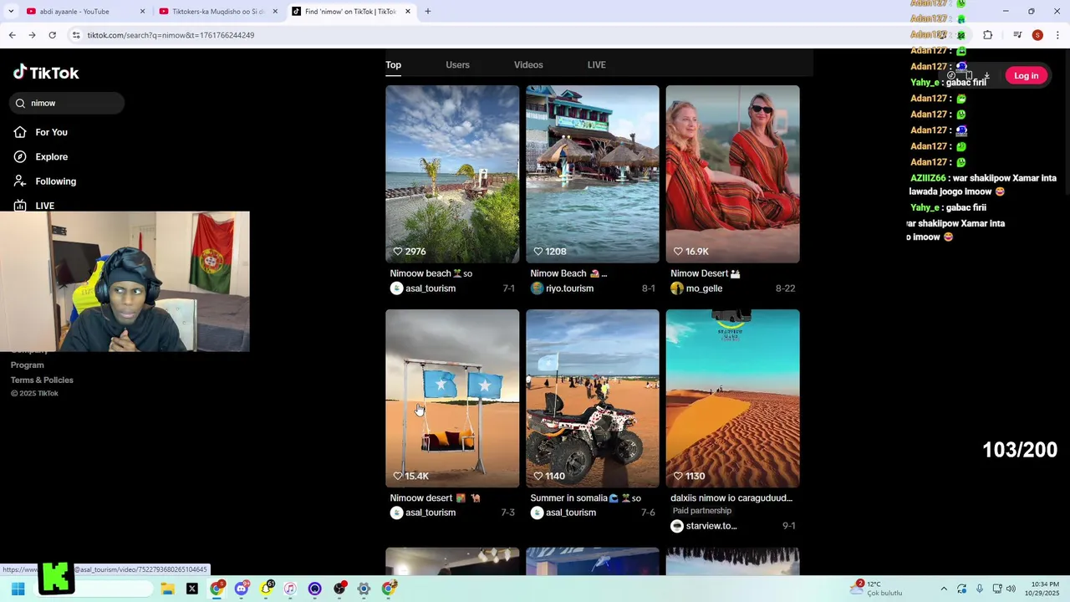Switch to abdi ayaanle YouTube tab

85,12
